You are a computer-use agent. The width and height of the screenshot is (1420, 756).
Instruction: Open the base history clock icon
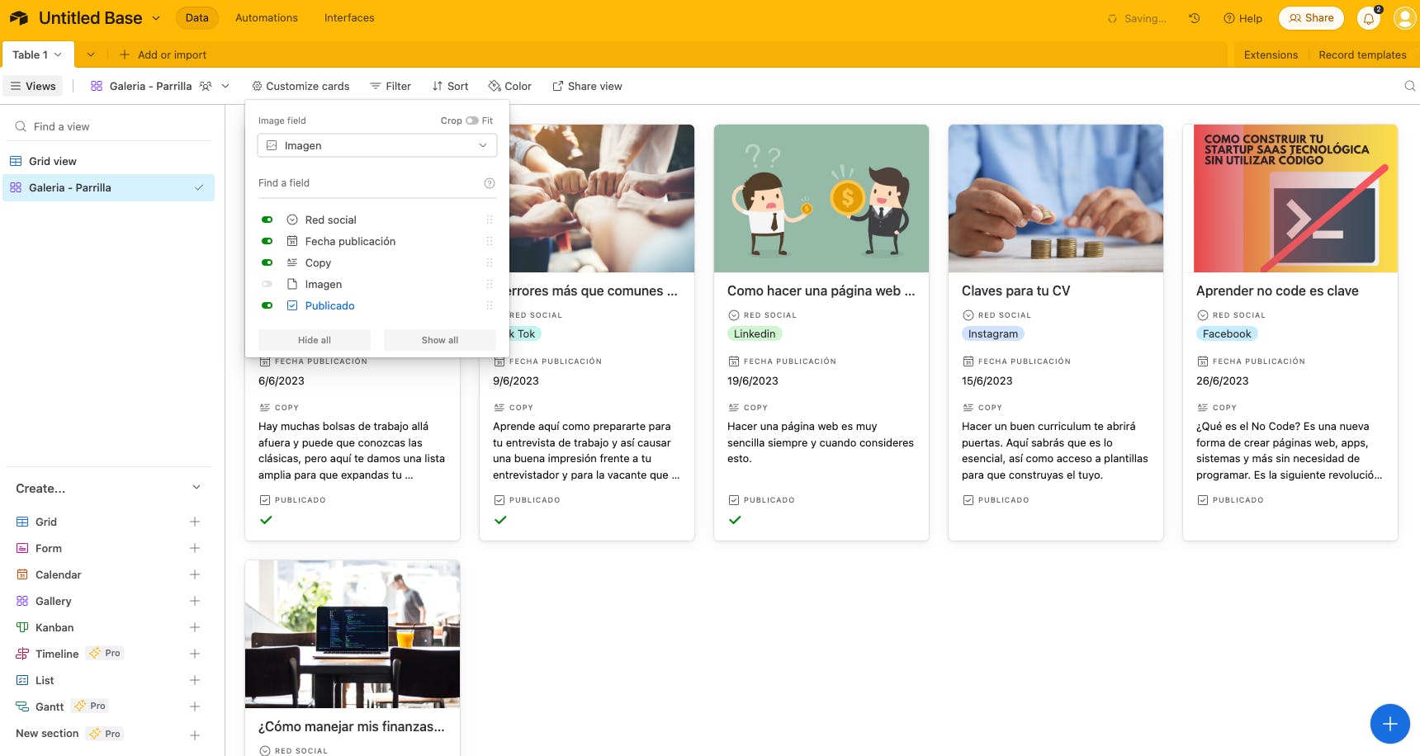pos(1194,18)
